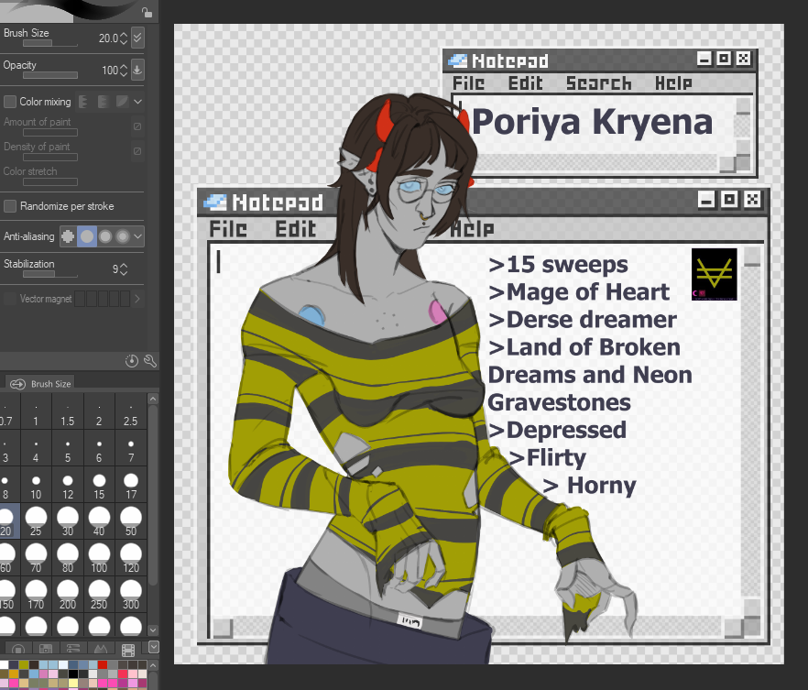The width and height of the screenshot is (808, 690).
Task: Set anti-aliasing to None
Action: (x=68, y=236)
